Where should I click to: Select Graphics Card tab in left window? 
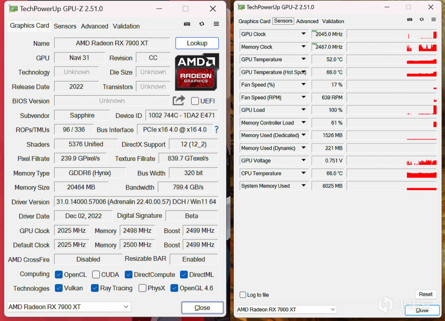tap(29, 26)
